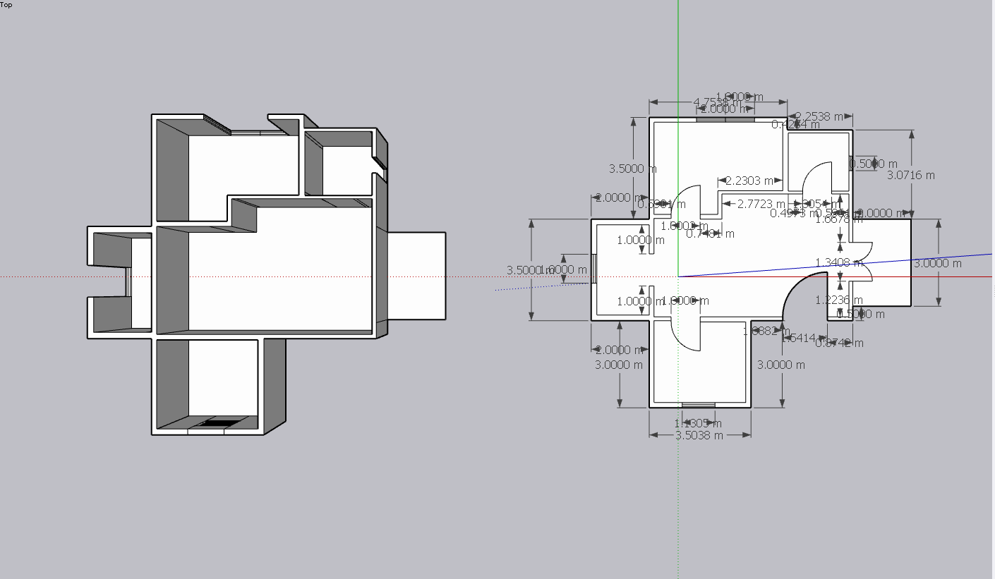
Task: Select the 2.2538 m dimension text
Action: coord(819,116)
